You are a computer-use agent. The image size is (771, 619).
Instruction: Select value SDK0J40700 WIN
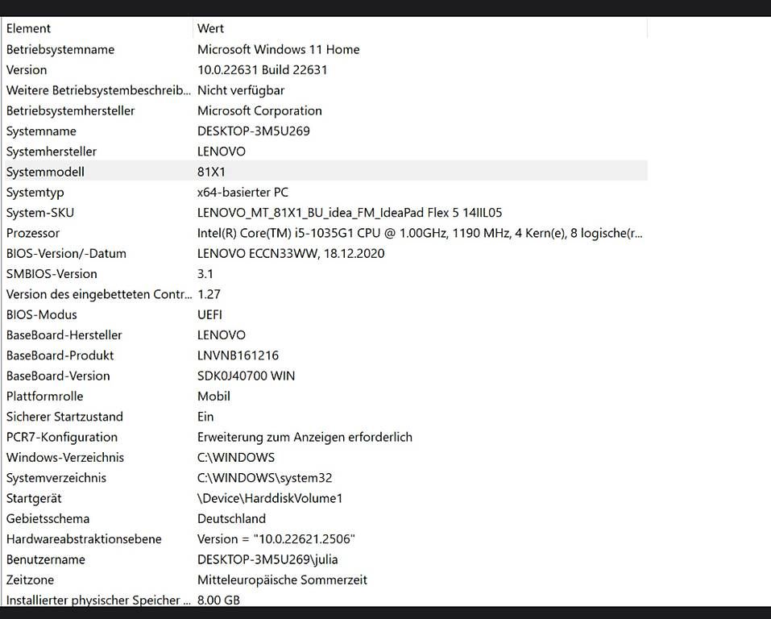pyautogui.click(x=247, y=376)
